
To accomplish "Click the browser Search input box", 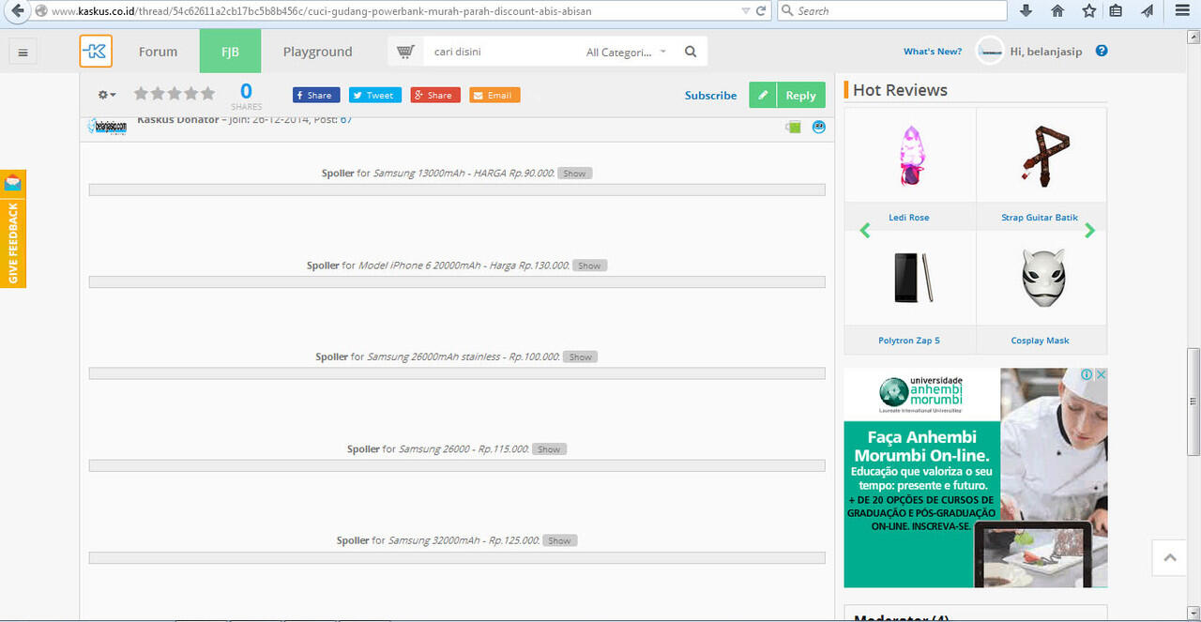I will (x=891, y=11).
